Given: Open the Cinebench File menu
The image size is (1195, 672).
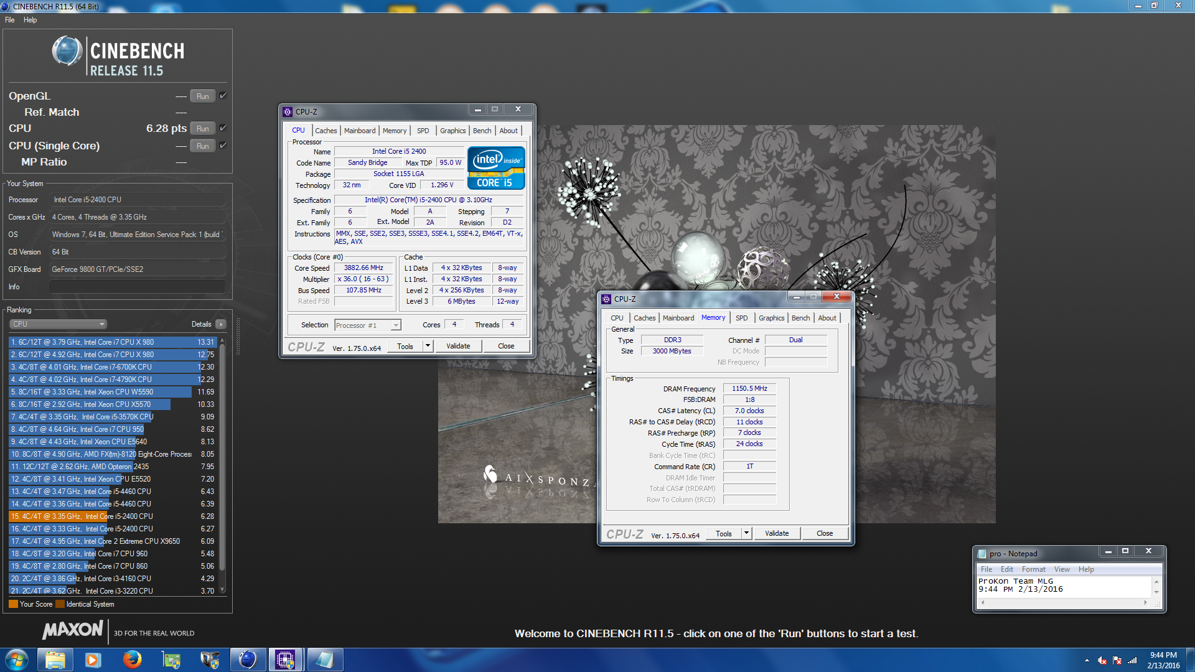Looking at the screenshot, I should 10,20.
